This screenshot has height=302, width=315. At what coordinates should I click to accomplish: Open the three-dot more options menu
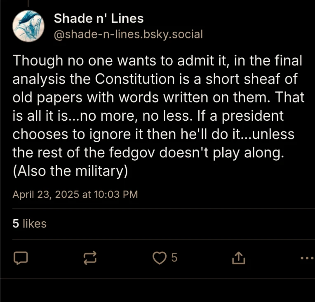(x=307, y=258)
